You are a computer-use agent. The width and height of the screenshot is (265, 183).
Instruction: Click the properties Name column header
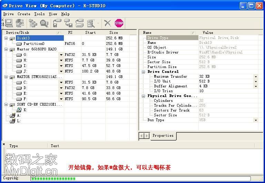tap(168, 32)
